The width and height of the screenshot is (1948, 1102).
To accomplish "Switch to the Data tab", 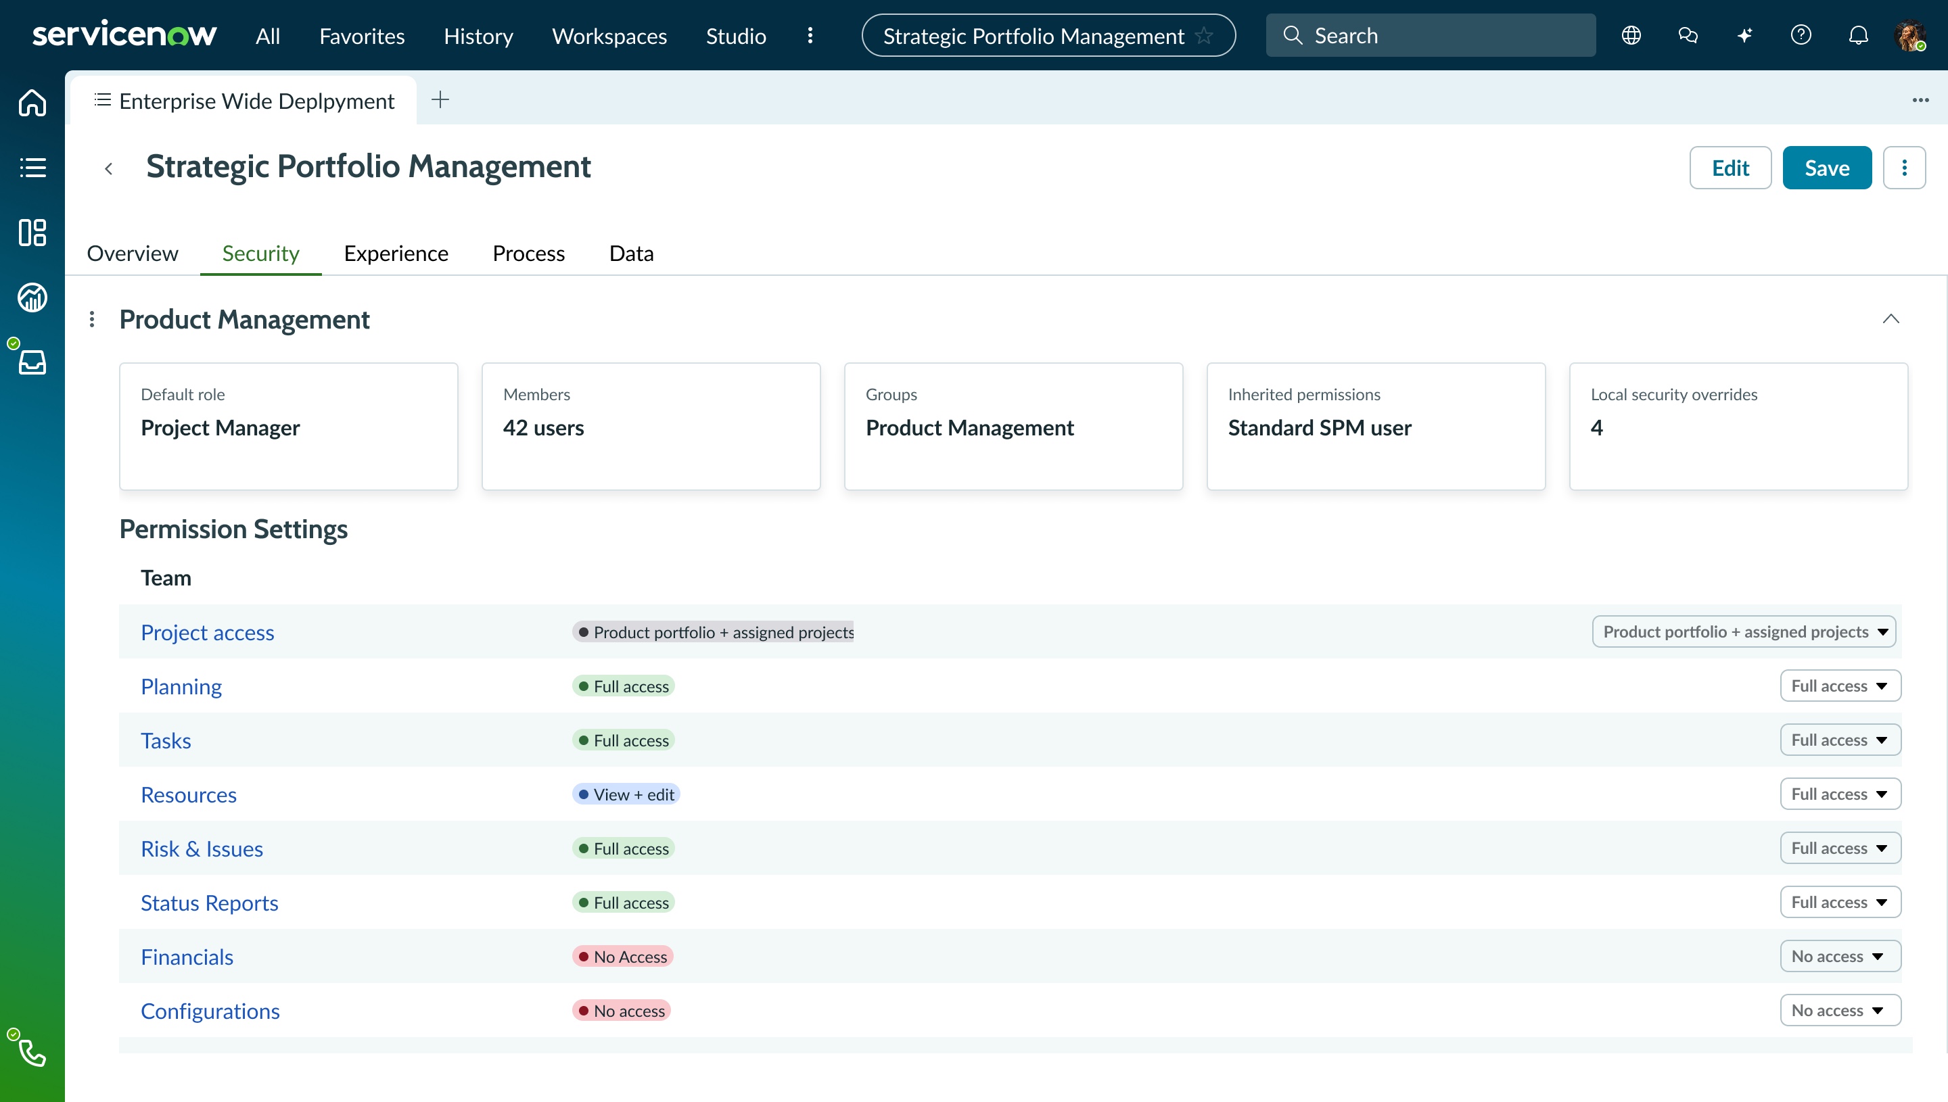I will coord(632,253).
